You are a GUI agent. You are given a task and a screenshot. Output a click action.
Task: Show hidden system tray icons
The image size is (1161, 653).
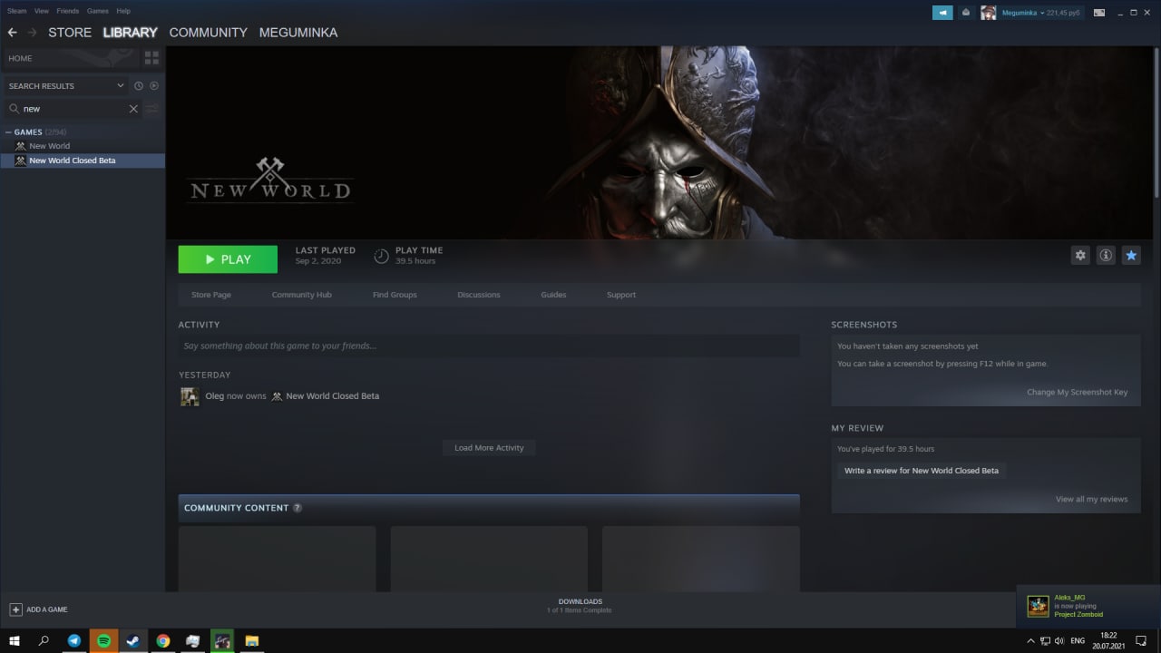[1029, 640]
